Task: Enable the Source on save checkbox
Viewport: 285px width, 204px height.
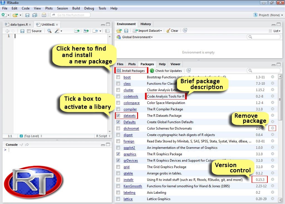Action: 29,31
